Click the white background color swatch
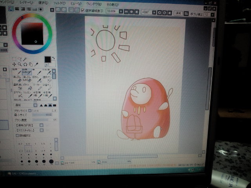 53,64
